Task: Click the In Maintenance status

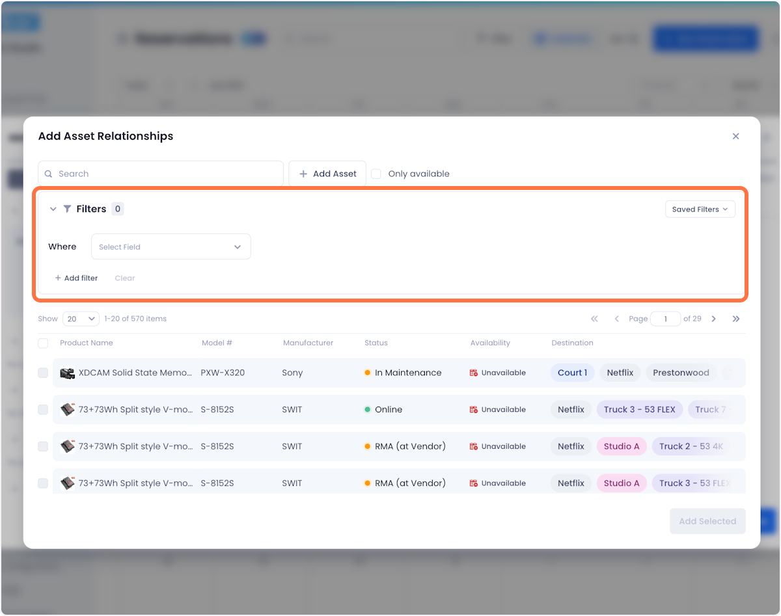Action: 403,373
